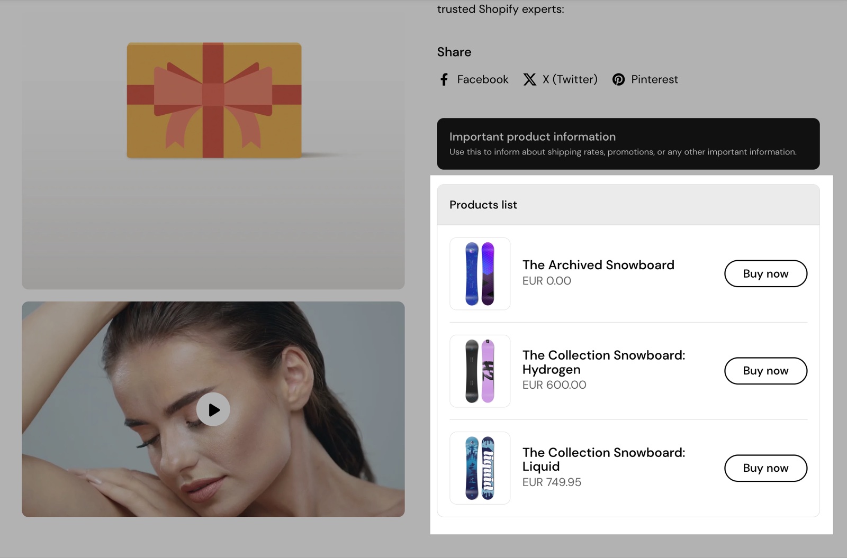Click the X (Twitter) logo icon
The width and height of the screenshot is (847, 558).
pyautogui.click(x=529, y=79)
